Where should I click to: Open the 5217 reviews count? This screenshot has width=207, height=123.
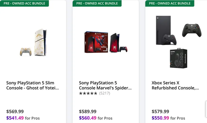coord(105,93)
